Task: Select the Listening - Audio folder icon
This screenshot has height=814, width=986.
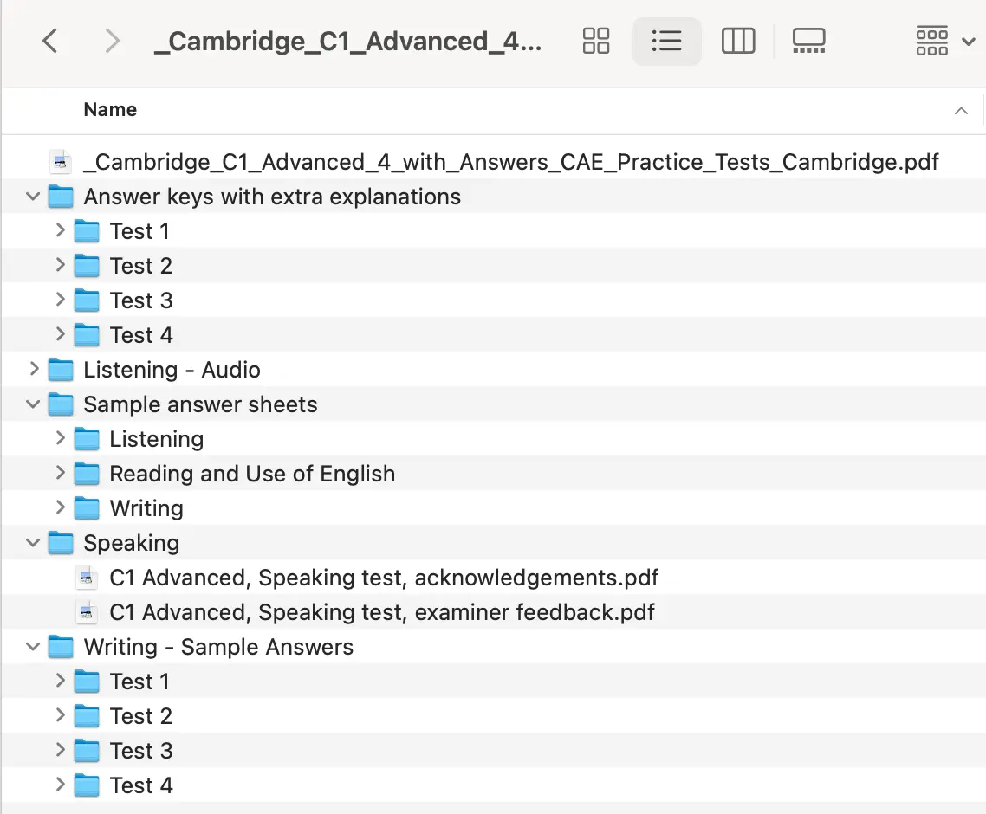Action: click(x=61, y=369)
